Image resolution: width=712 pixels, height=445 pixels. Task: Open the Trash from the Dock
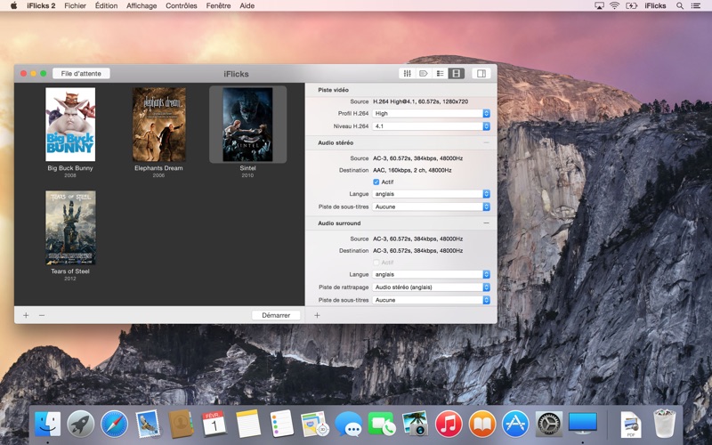tap(664, 425)
